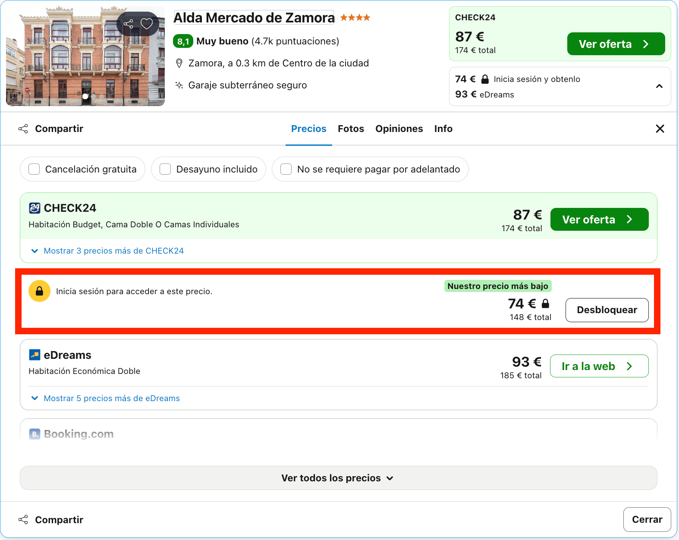Open the Opiniones tab
679x540 pixels.
click(399, 129)
